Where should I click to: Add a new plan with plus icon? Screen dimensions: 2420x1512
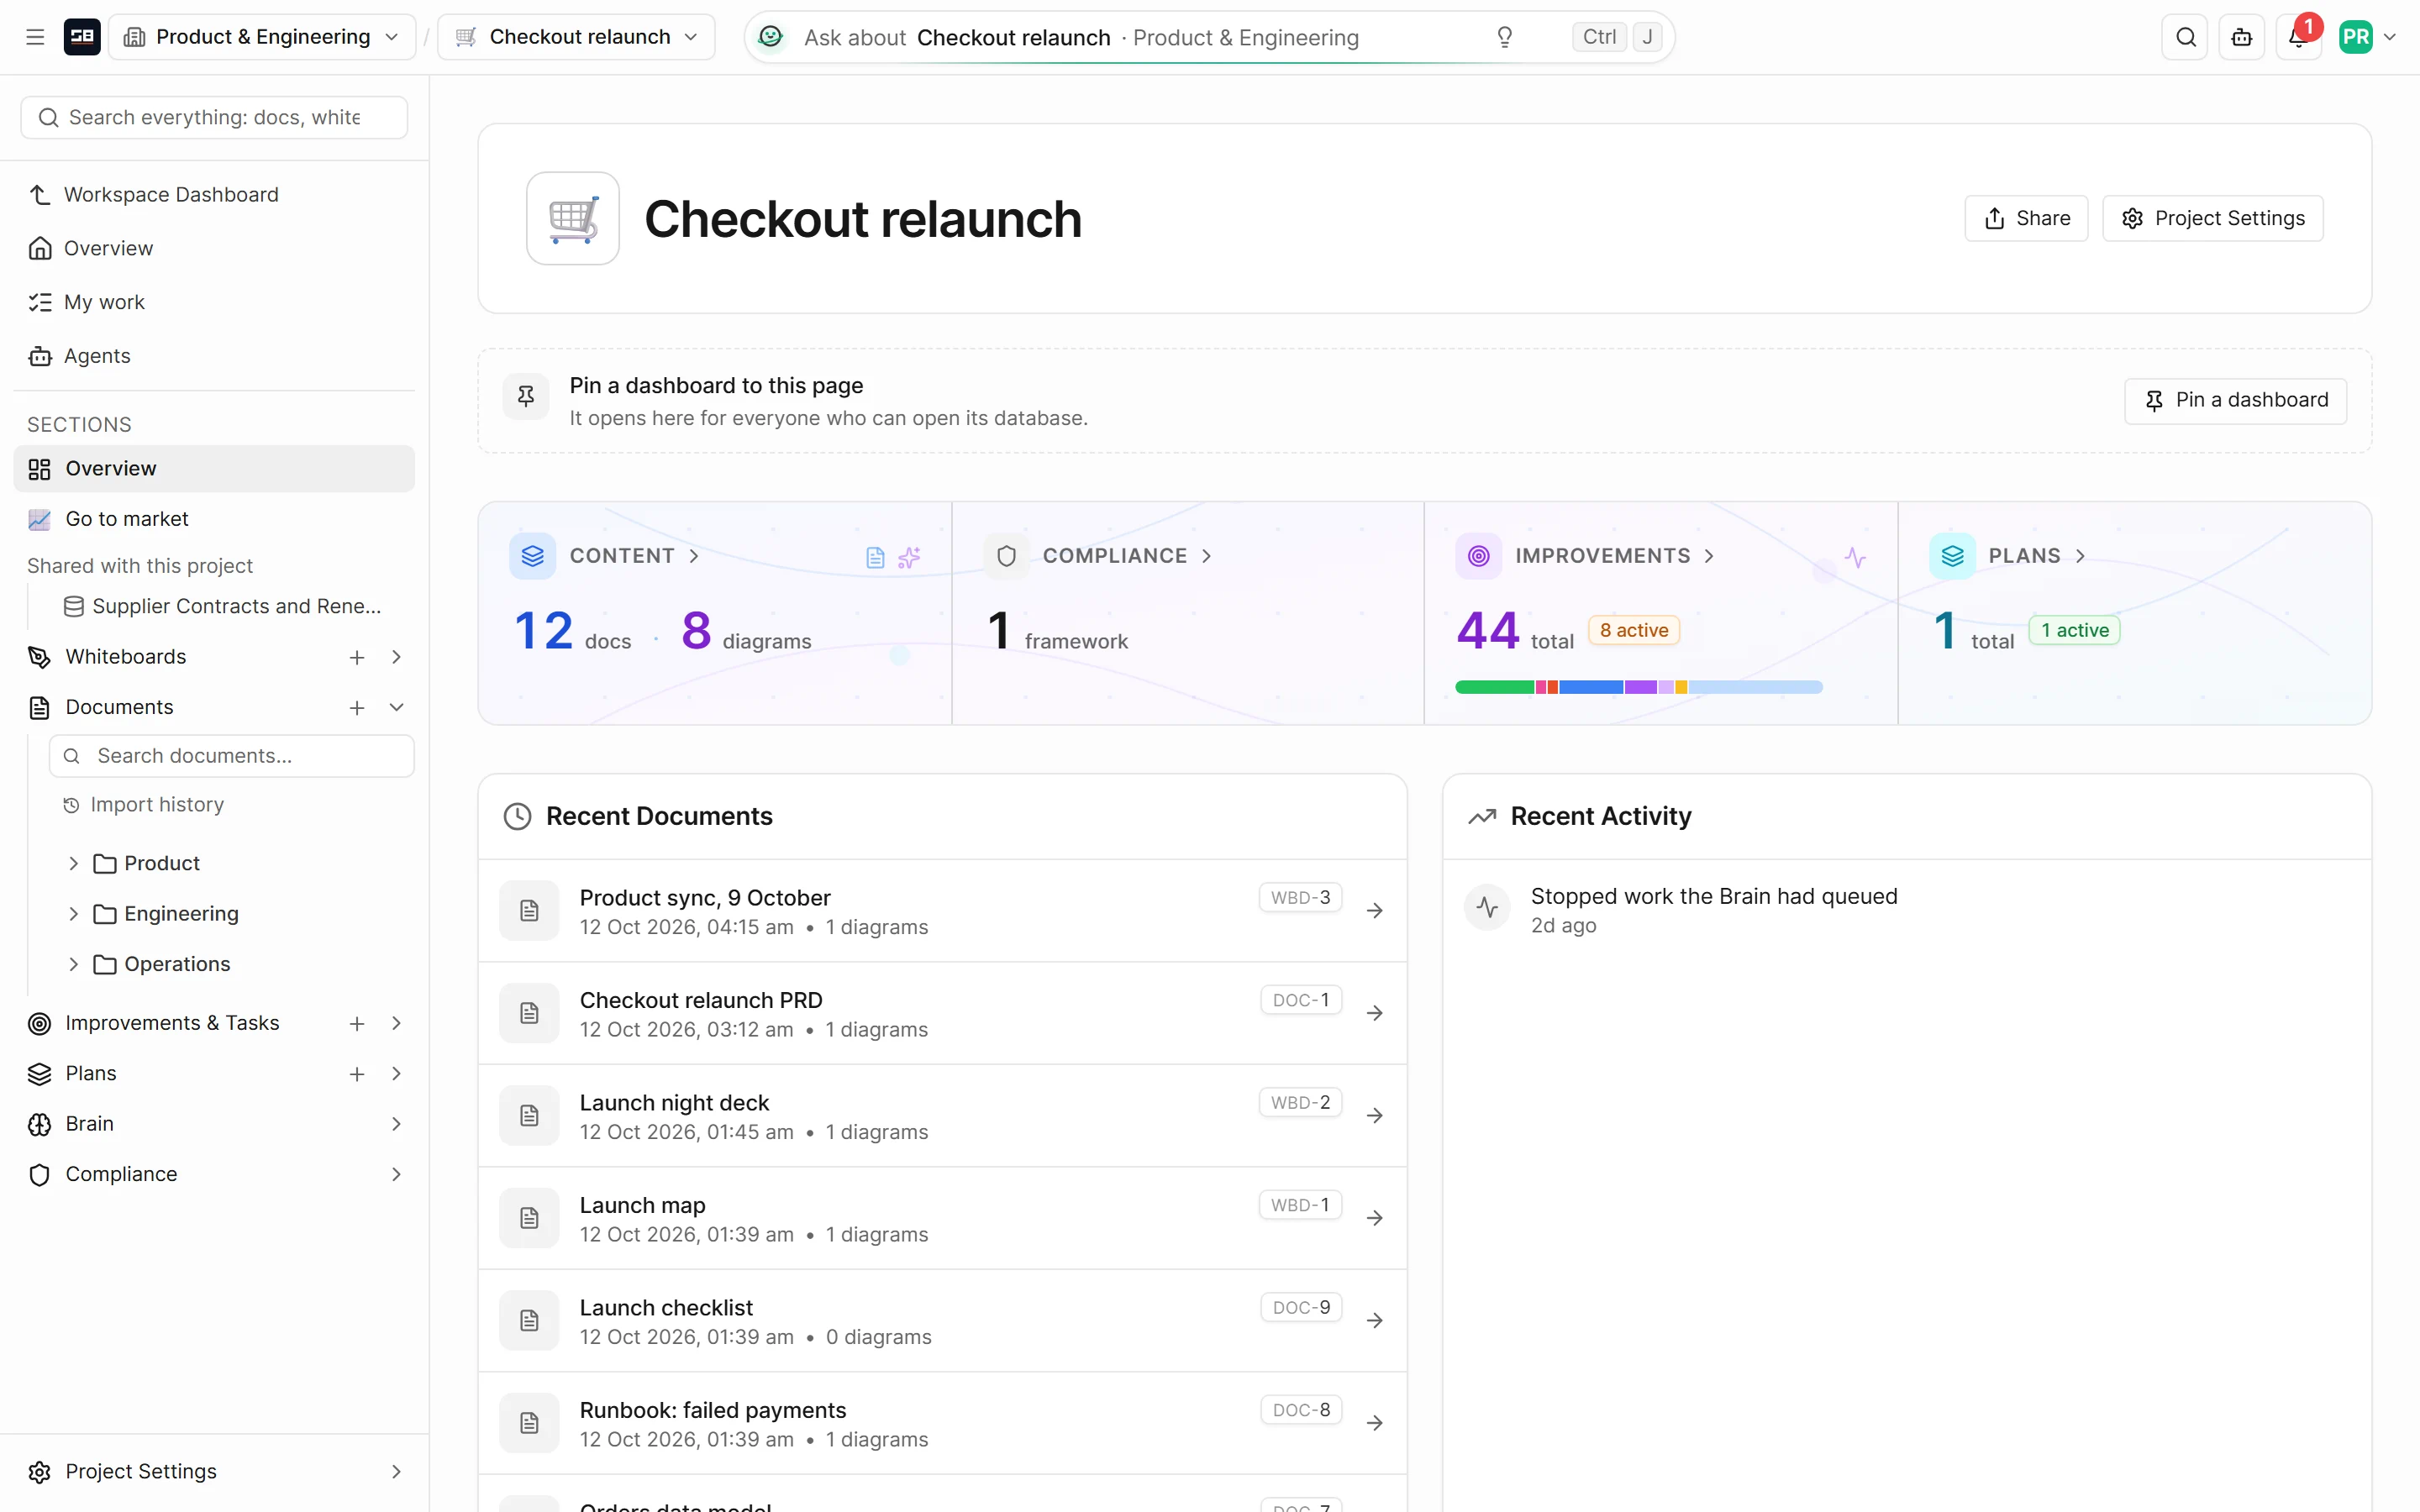tap(357, 1074)
